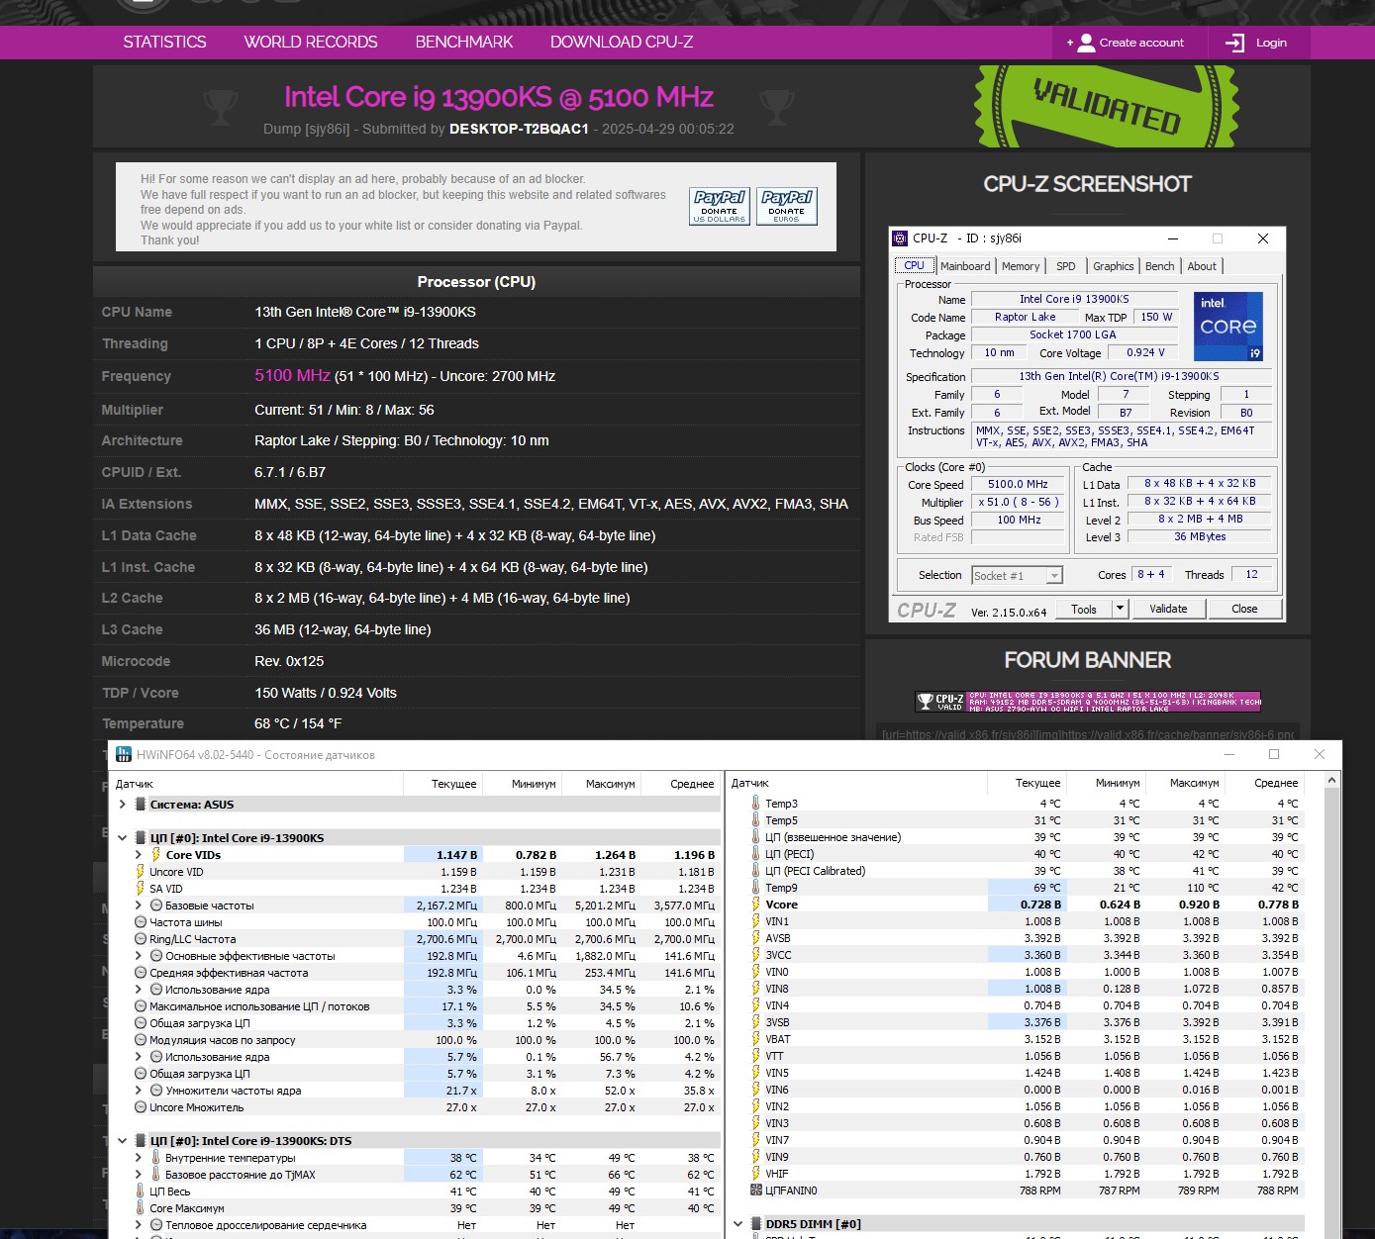Expand the Базовые частоты row

tap(139, 905)
